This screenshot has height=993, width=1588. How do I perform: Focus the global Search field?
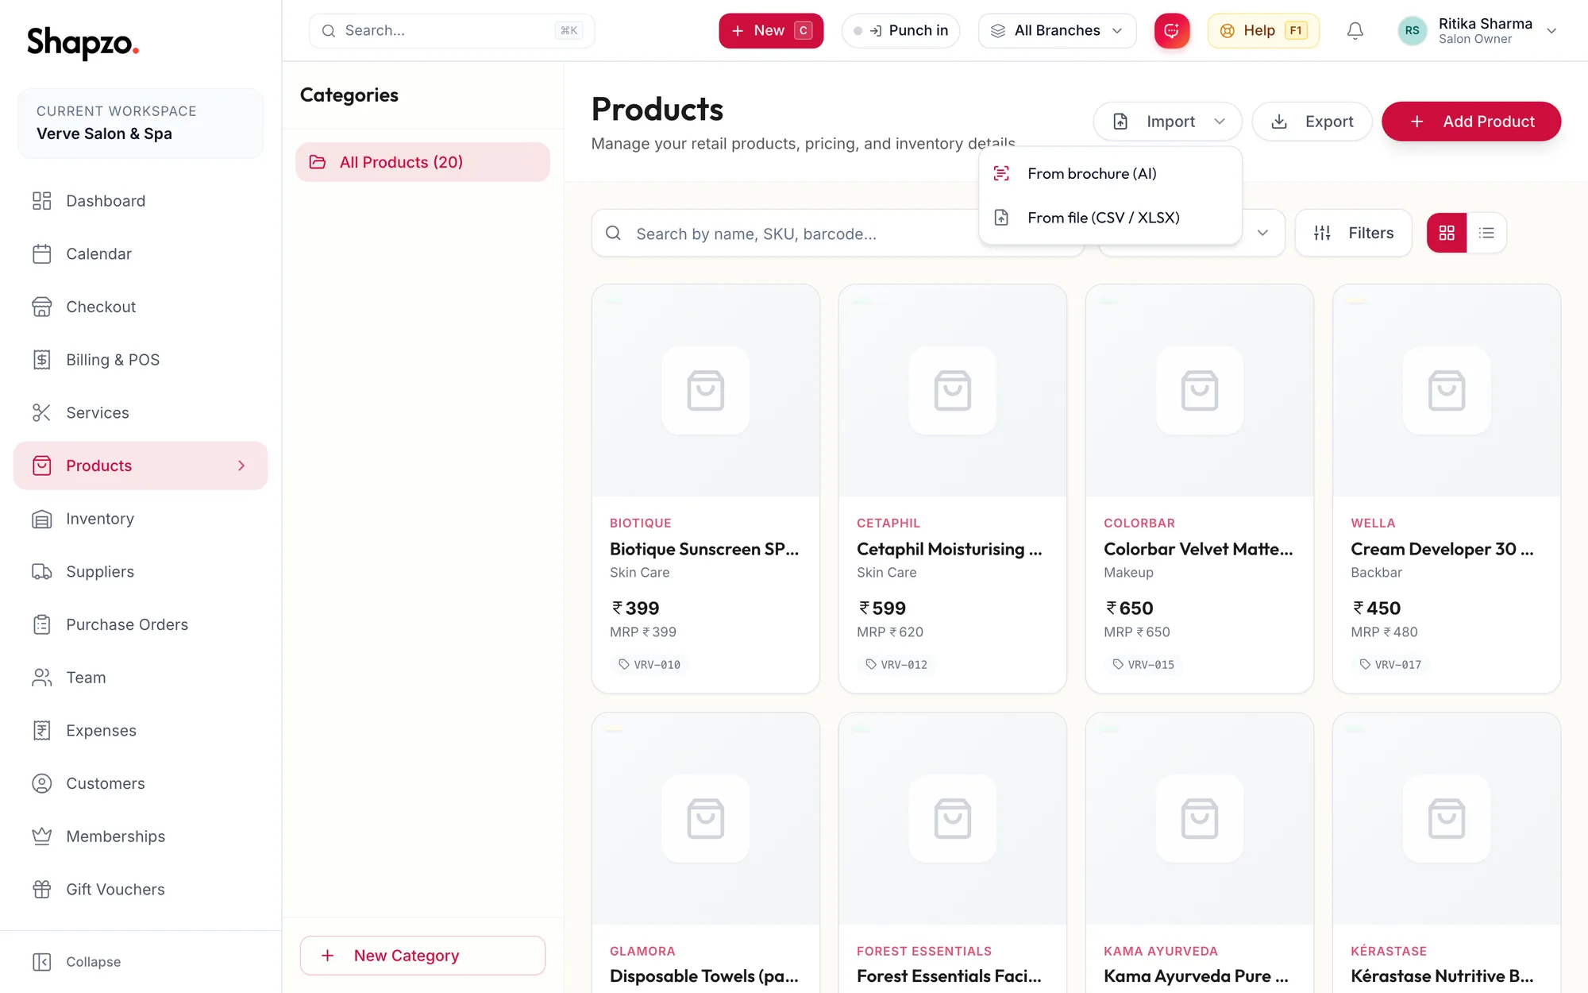pyautogui.click(x=451, y=31)
